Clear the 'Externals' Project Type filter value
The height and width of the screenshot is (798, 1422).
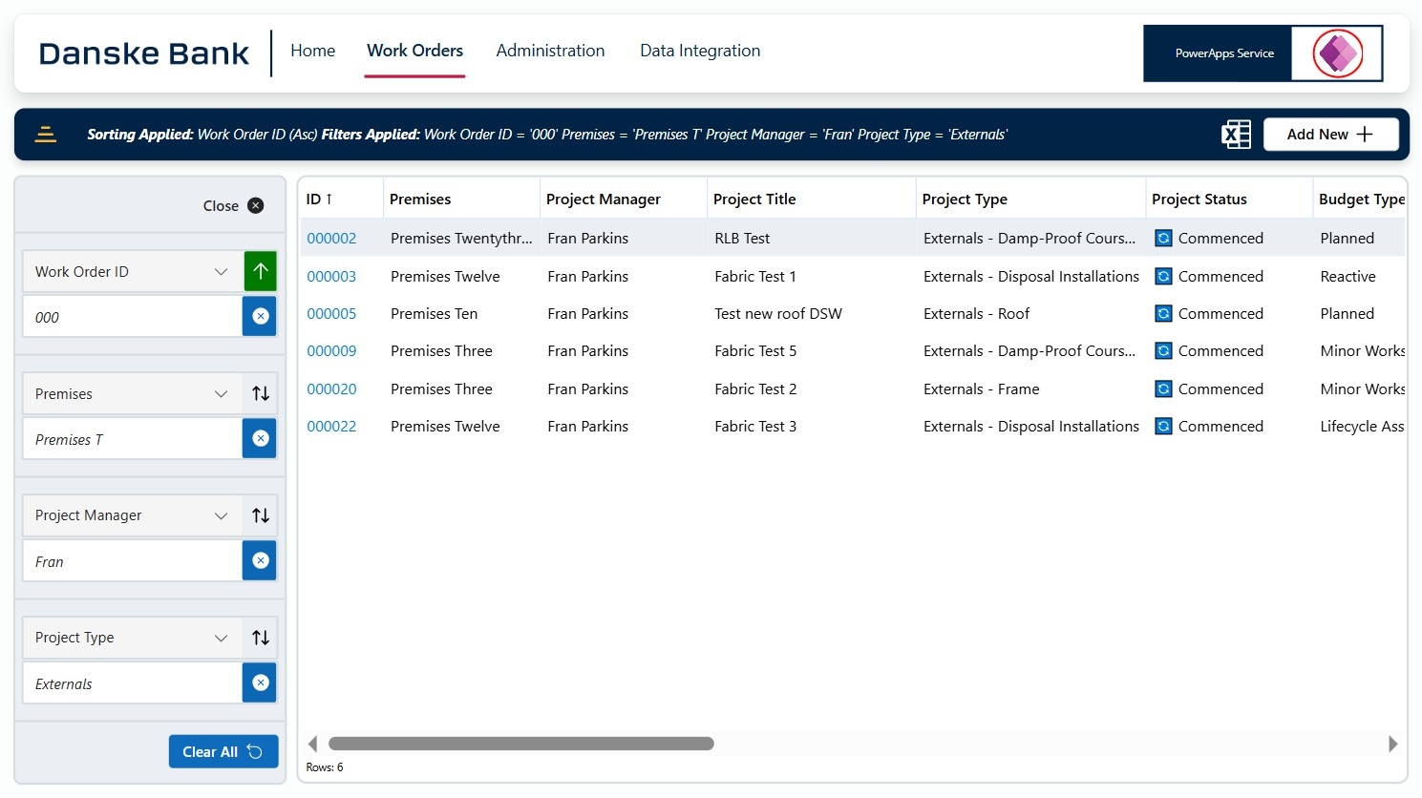[x=259, y=682]
